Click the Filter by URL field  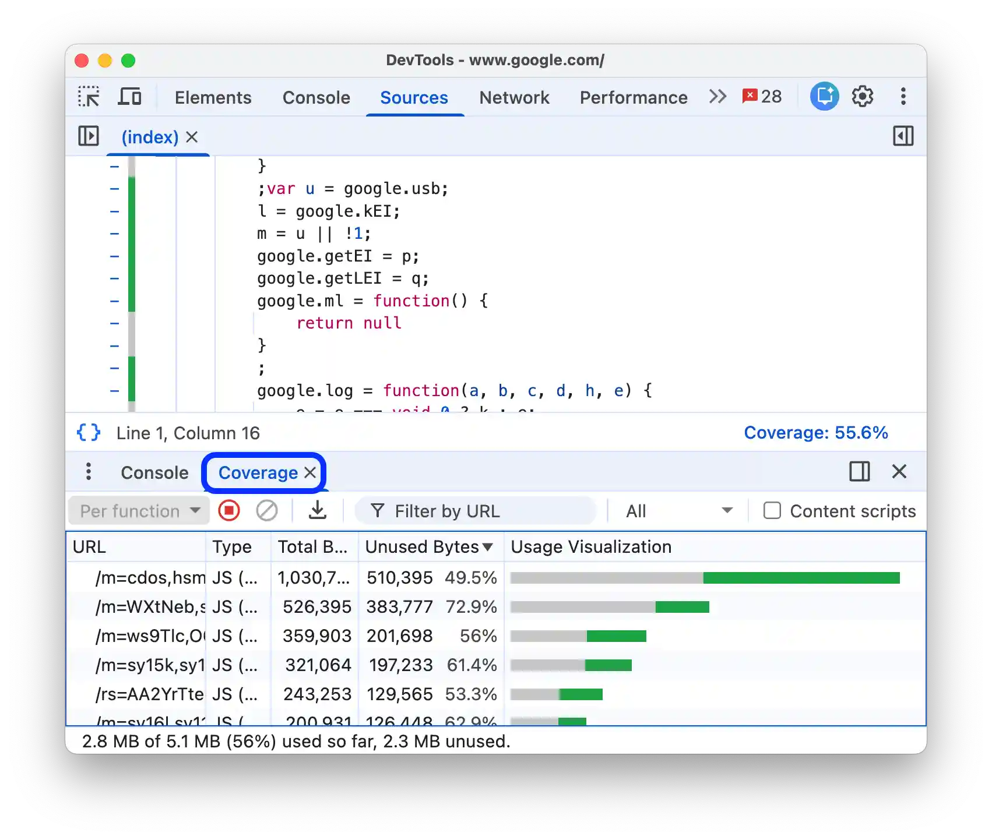coord(475,510)
